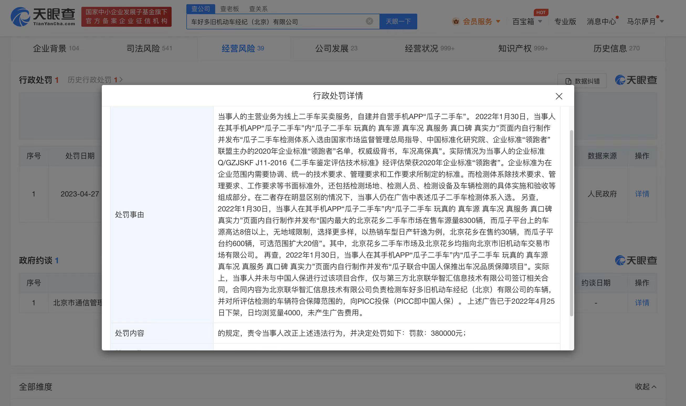Click the 处罚日期 column header

[80, 156]
